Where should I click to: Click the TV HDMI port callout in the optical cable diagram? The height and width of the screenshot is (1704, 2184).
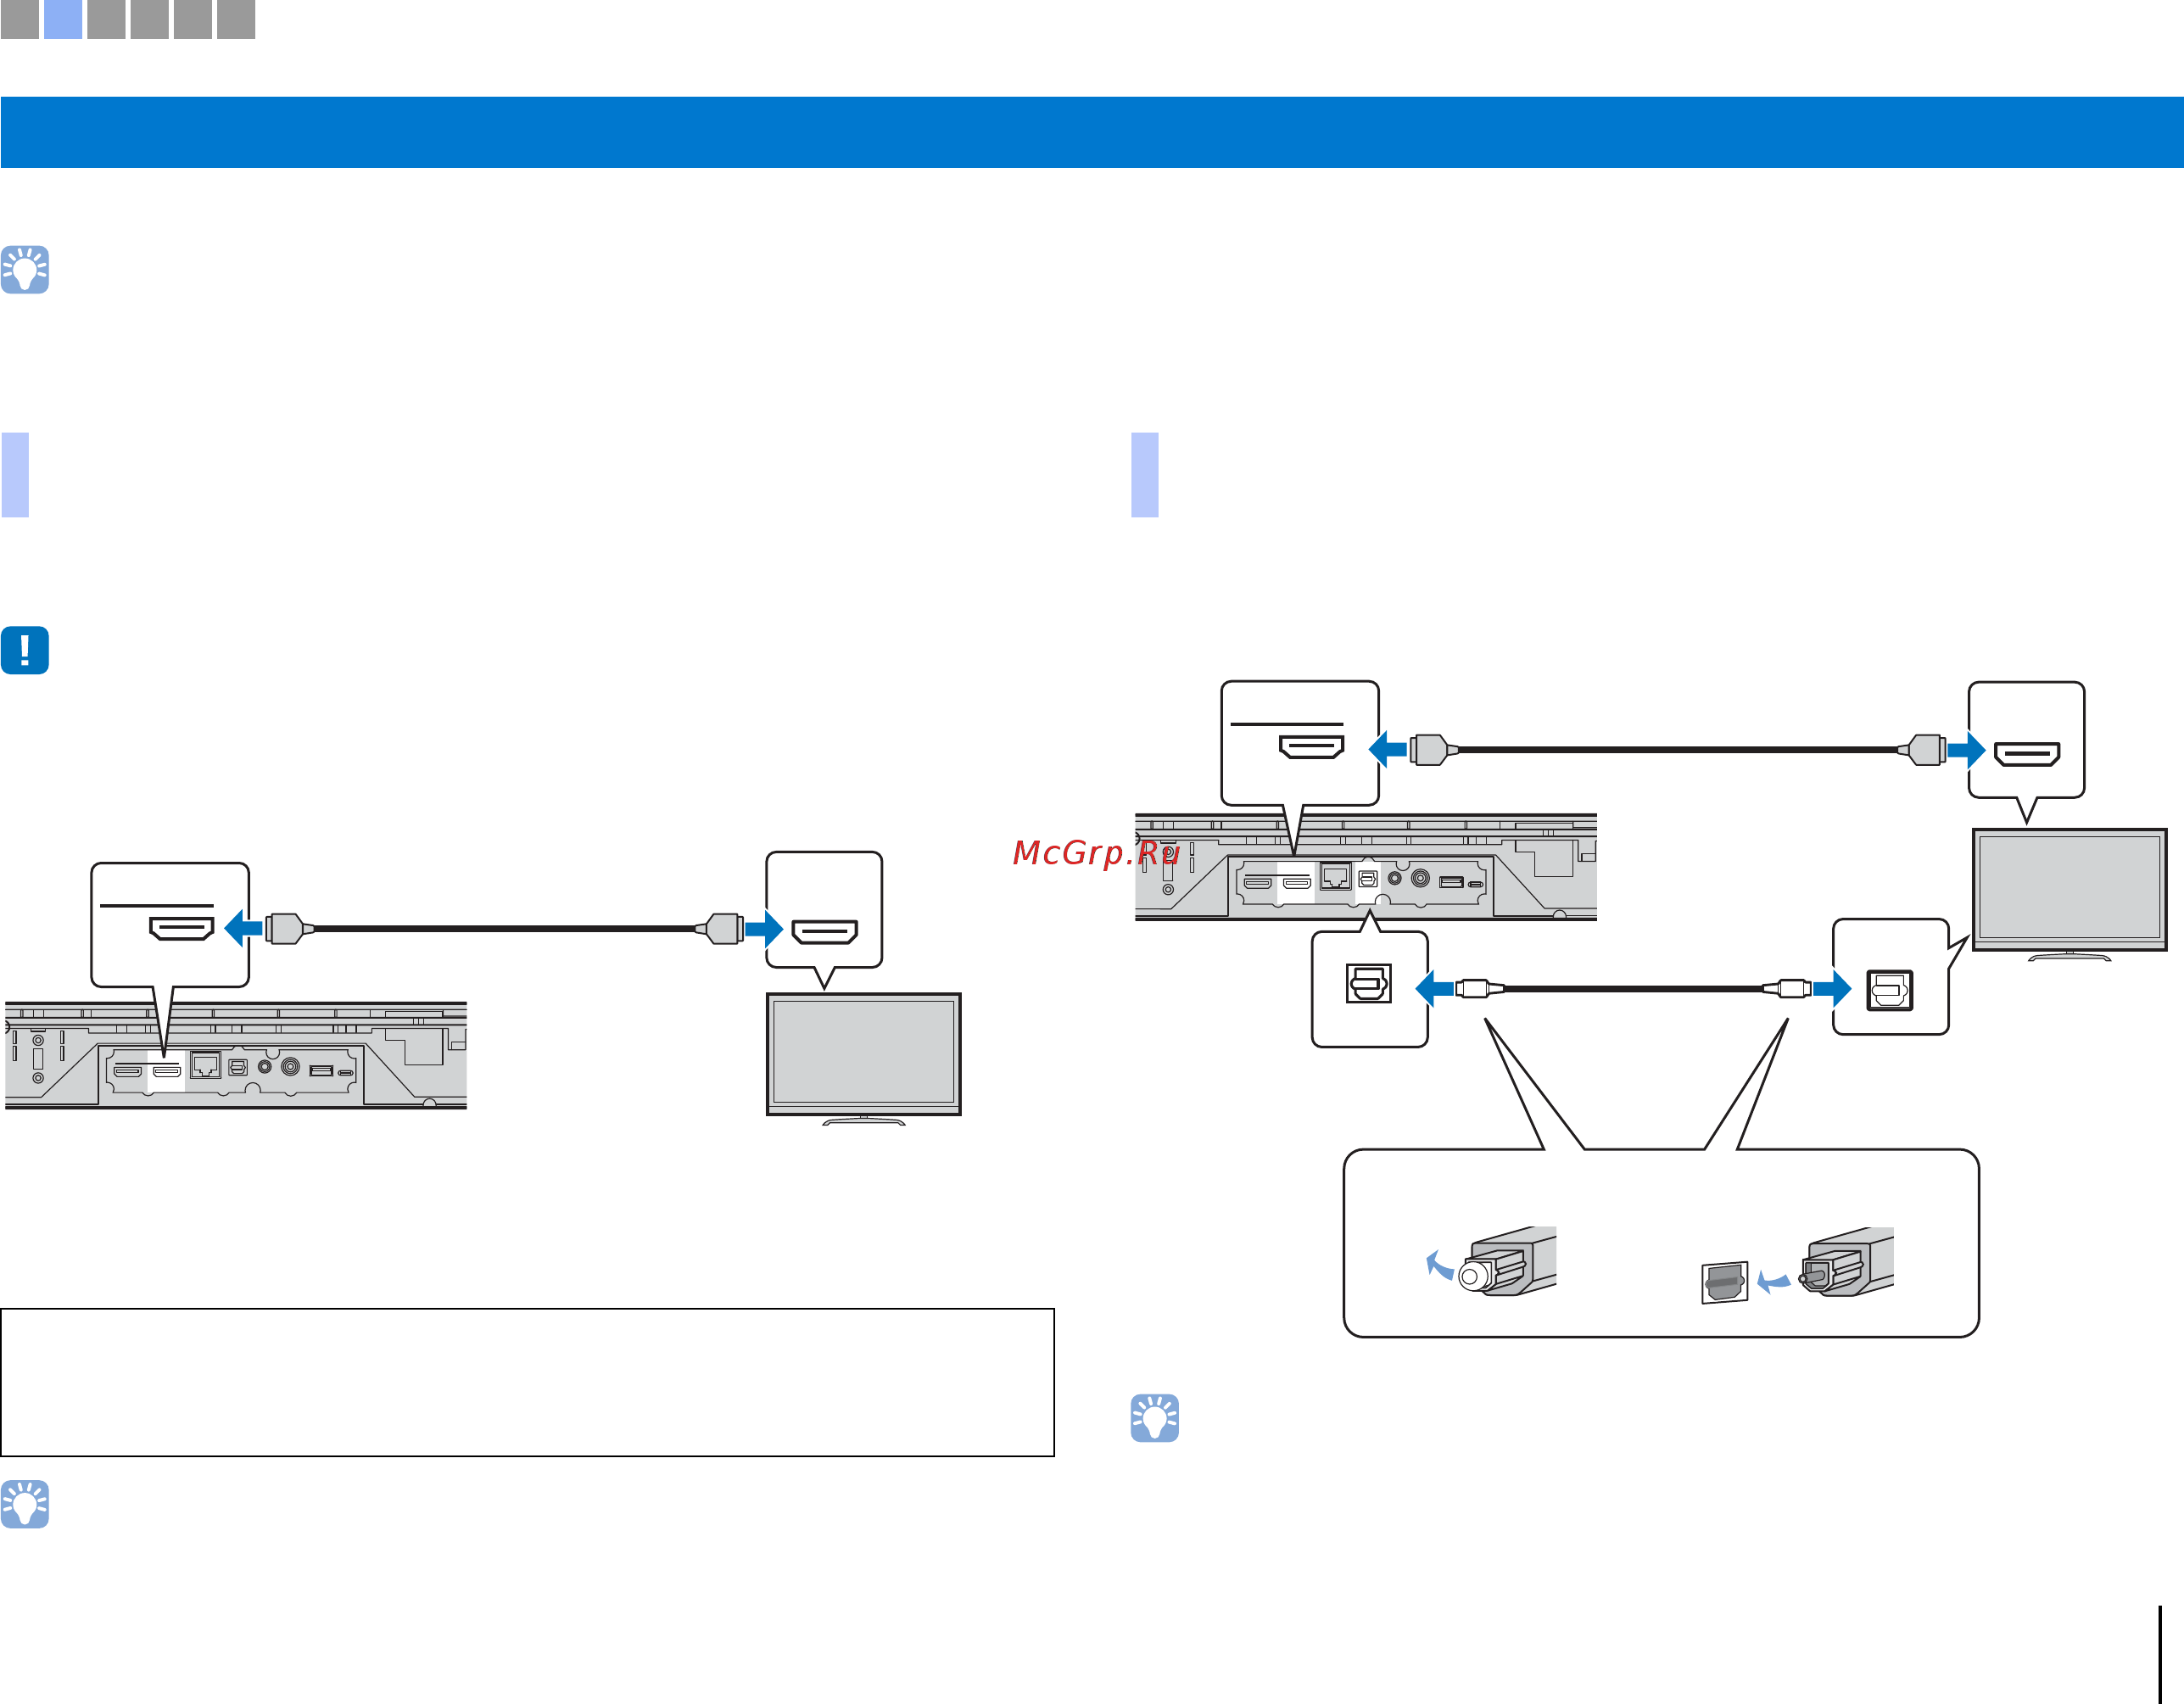pos(2027,740)
